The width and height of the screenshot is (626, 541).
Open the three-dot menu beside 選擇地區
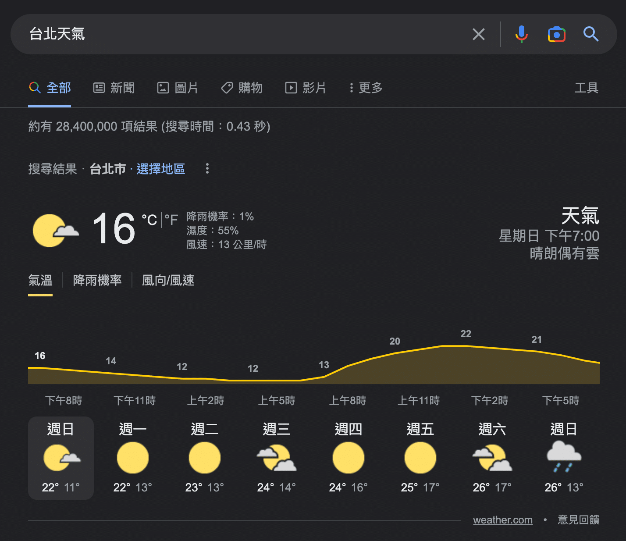pos(207,169)
